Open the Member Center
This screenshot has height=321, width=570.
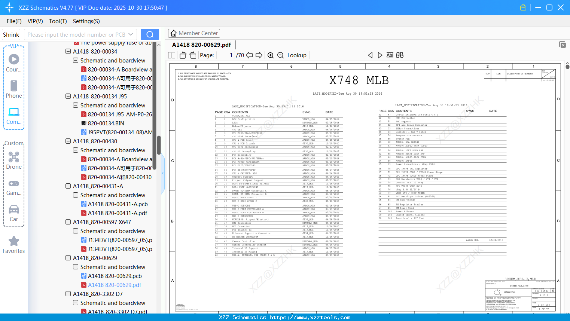click(x=194, y=33)
